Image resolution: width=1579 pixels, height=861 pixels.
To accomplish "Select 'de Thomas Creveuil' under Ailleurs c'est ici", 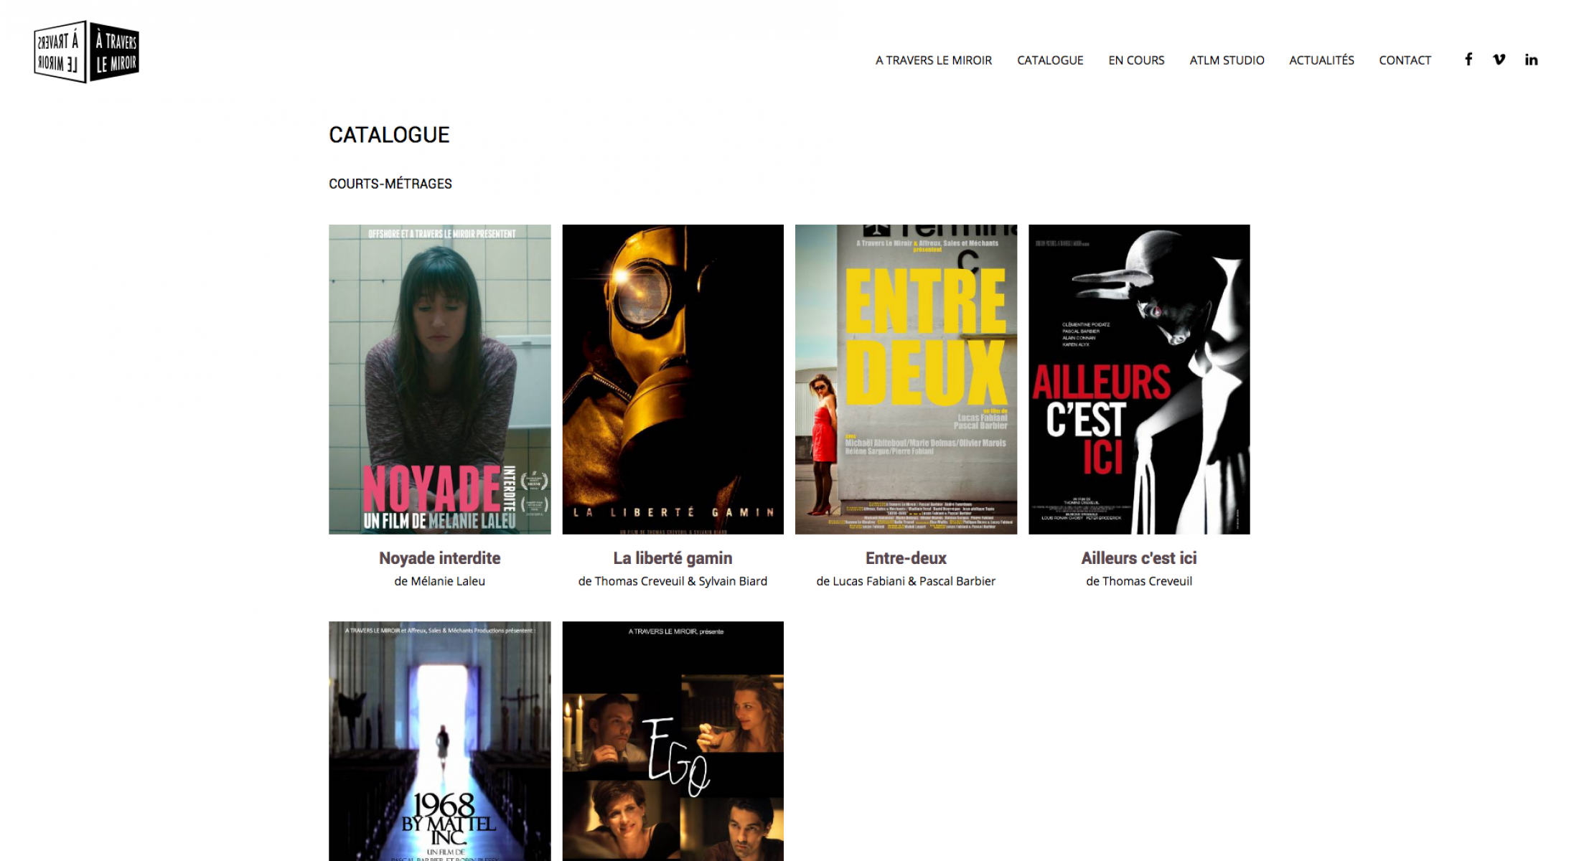I will 1139,581.
